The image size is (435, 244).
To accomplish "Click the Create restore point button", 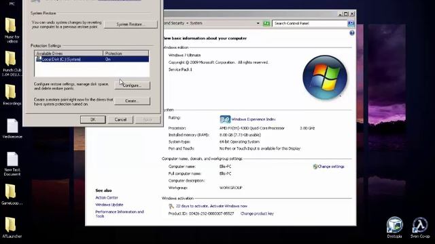I will pos(132,101).
